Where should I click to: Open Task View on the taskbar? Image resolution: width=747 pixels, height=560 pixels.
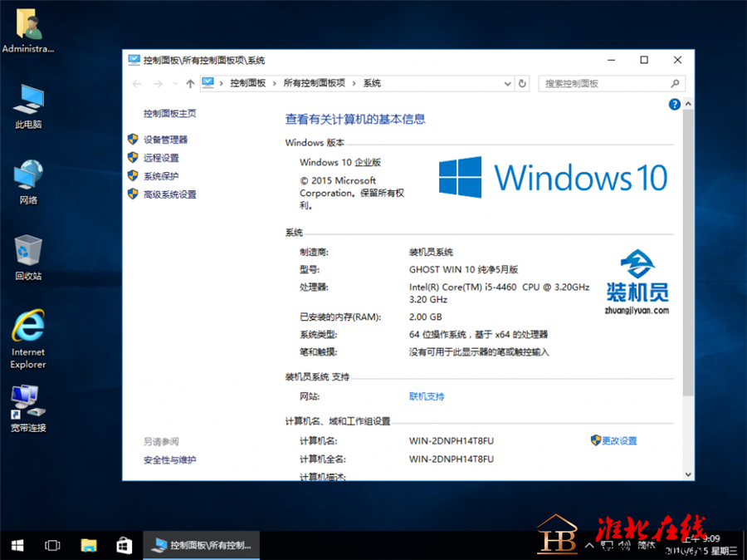tap(52, 545)
